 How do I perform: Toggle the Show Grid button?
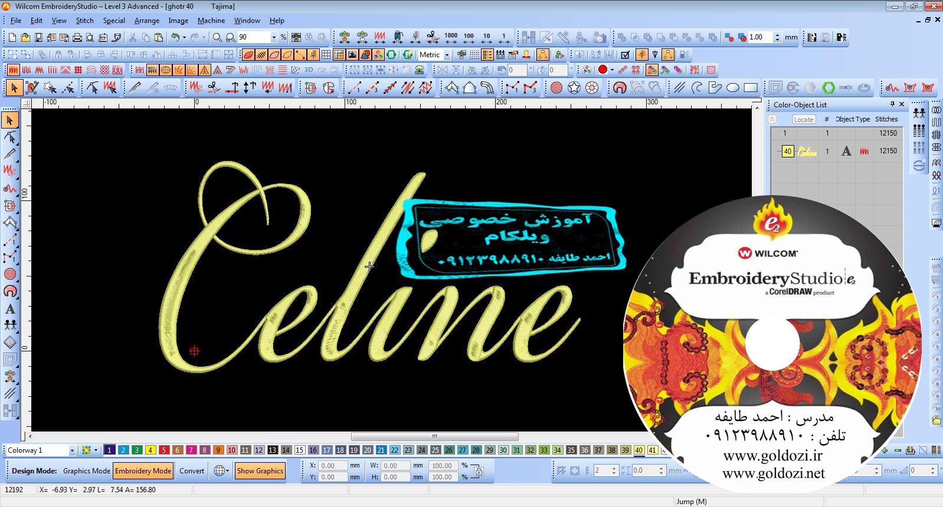coord(326,55)
